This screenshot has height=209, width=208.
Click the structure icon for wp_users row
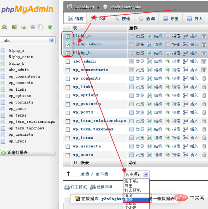pyautogui.click(x=149, y=155)
